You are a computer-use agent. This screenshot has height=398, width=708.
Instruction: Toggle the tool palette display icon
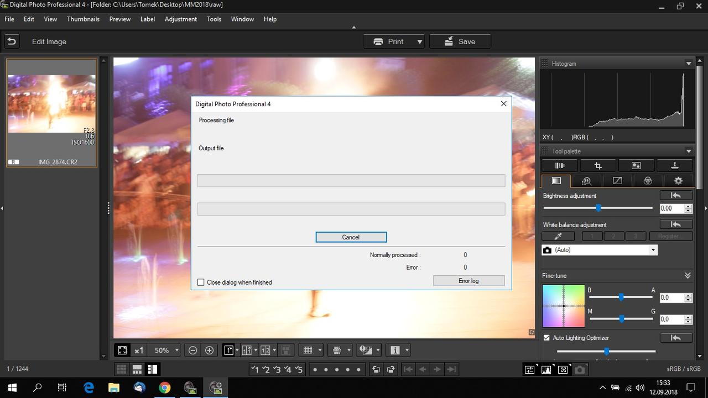point(530,369)
